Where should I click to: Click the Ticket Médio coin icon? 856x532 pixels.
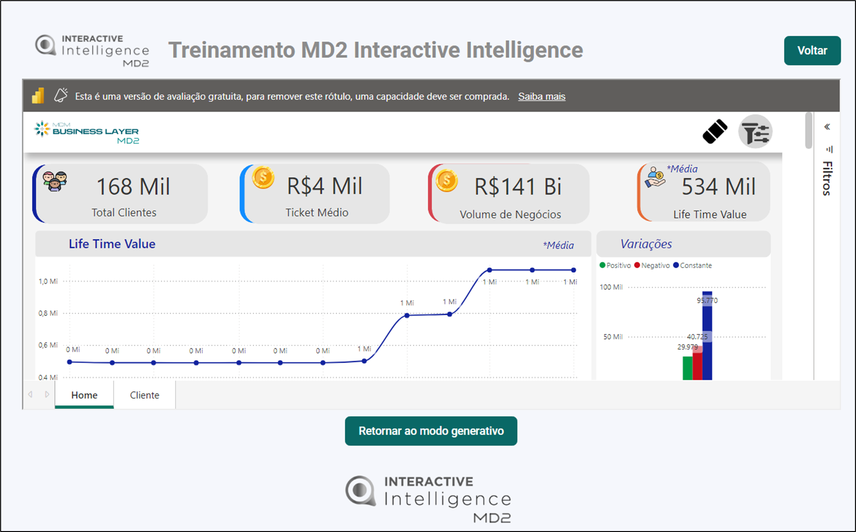click(x=263, y=178)
